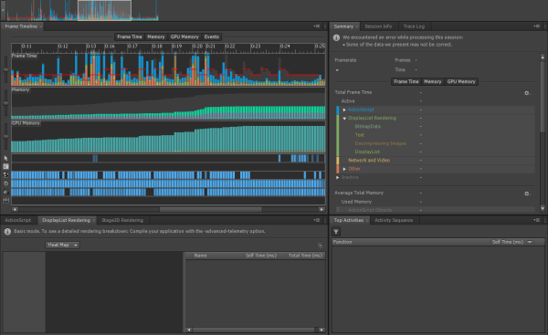This screenshot has width=548, height=335.
Task: Open the gear settings beside Average Total Memory
Action: pyautogui.click(x=527, y=194)
